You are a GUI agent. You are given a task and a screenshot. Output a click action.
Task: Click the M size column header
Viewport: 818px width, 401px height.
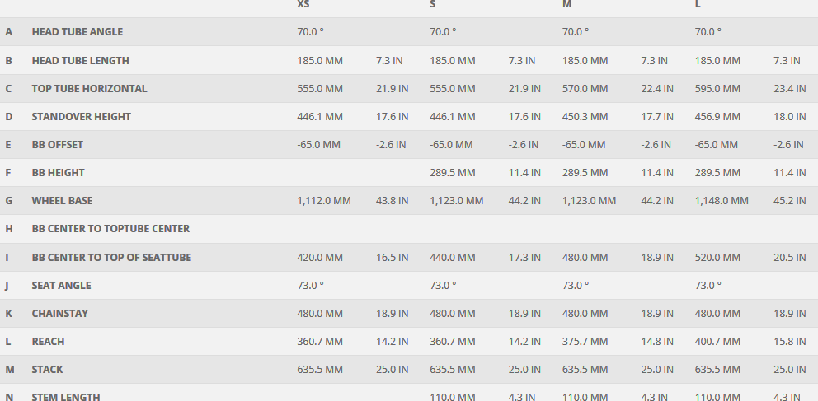(567, 5)
